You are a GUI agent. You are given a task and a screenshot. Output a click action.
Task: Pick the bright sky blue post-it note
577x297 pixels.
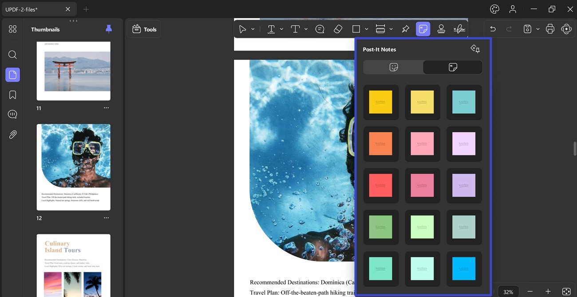(x=464, y=269)
